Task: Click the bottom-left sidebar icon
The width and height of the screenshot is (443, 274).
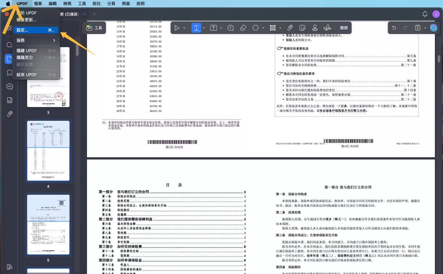Action: [x=10, y=267]
